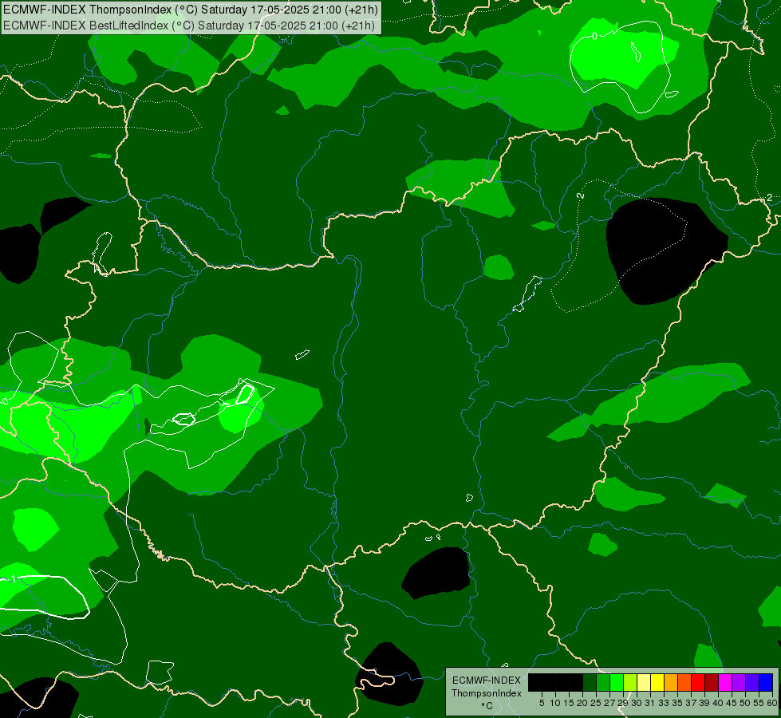Image resolution: width=781 pixels, height=718 pixels.
Task: Click the ThompsonIndex title line at top
Action: pos(191,10)
